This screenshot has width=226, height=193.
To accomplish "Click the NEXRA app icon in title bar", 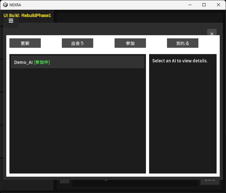I will [5, 5].
